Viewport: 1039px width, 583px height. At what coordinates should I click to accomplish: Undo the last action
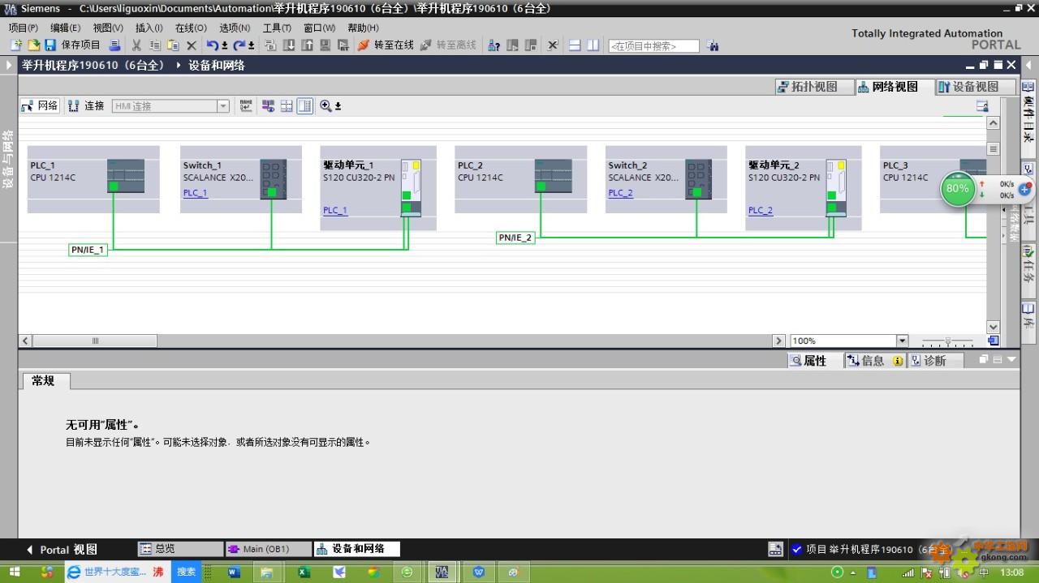212,45
